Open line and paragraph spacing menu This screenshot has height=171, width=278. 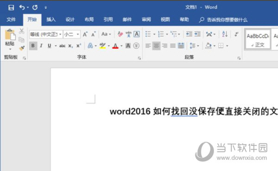193,46
